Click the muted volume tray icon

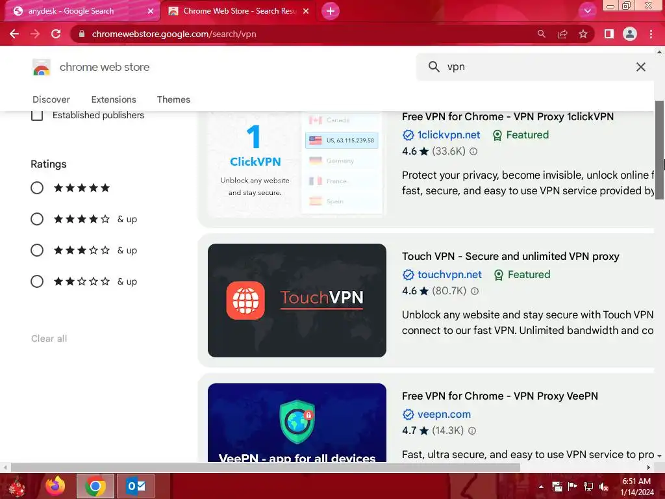[x=604, y=487]
